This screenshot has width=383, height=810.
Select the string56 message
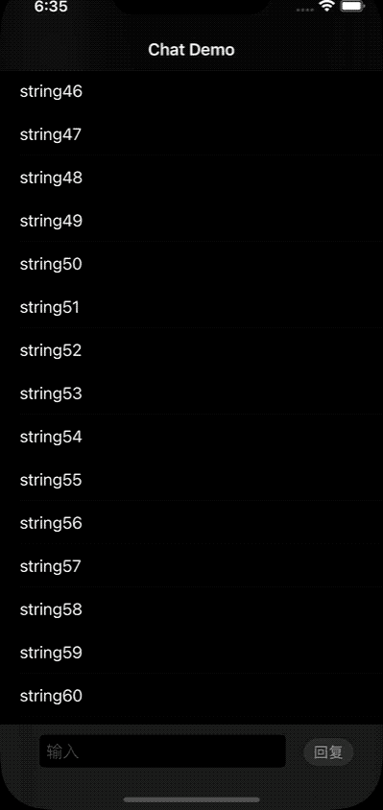tap(191, 523)
